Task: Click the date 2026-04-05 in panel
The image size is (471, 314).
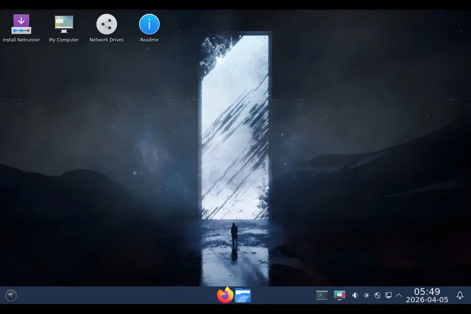Action: pyautogui.click(x=427, y=300)
